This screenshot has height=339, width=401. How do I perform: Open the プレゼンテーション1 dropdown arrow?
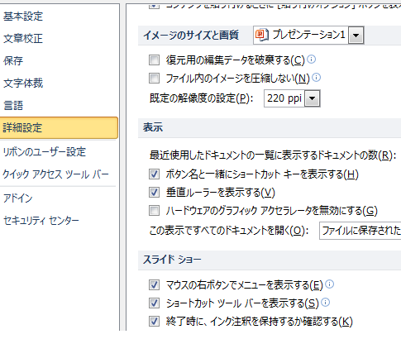pyautogui.click(x=356, y=36)
